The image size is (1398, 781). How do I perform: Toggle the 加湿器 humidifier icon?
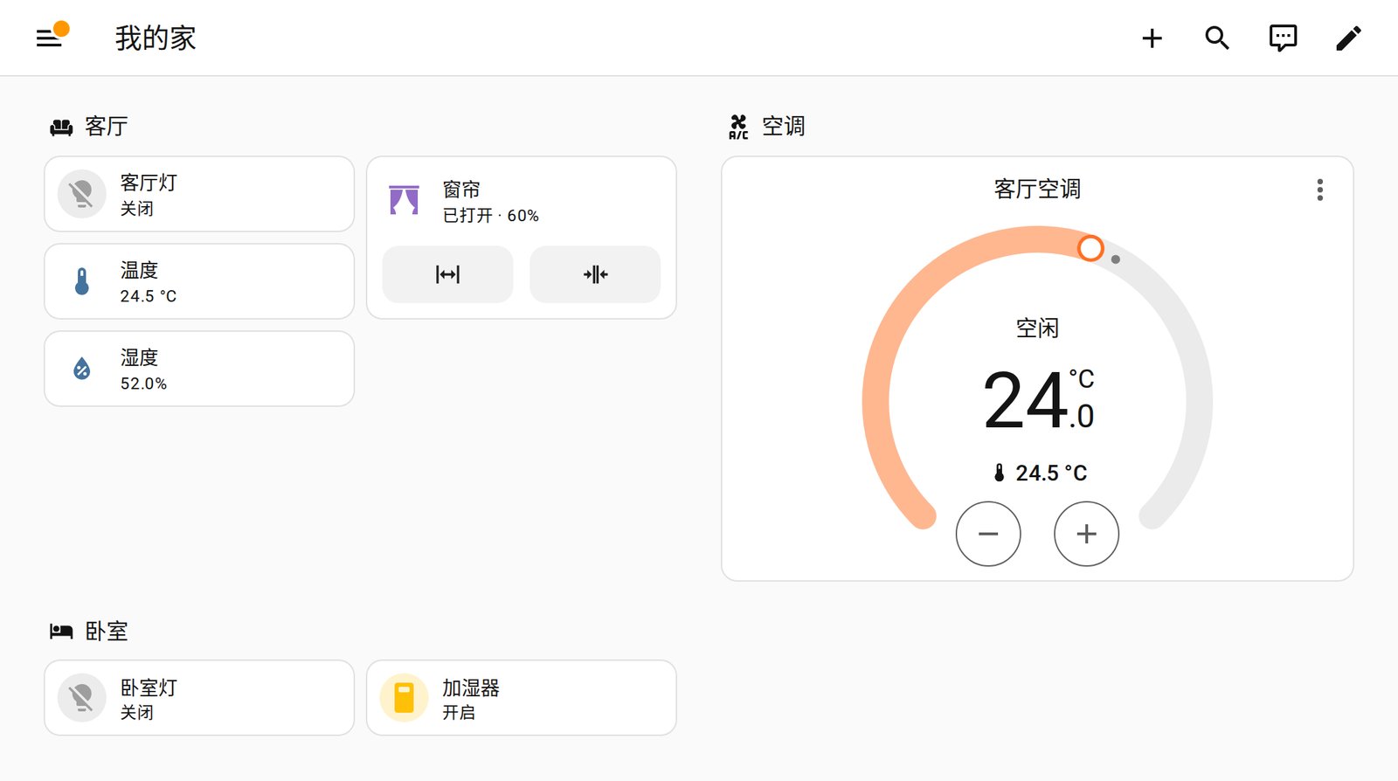[404, 698]
